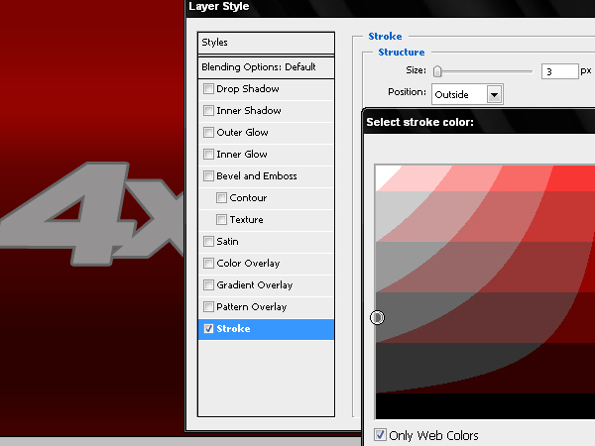This screenshot has height=446, width=595.
Task: Open the Texture sub-item label
Action: coord(246,220)
